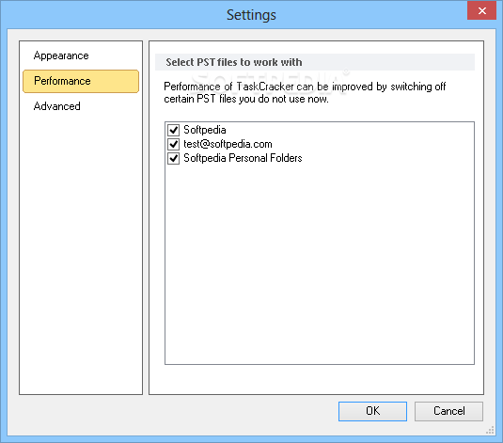Switch to the Advanced settings category
This screenshot has height=443, width=503.
pos(56,106)
